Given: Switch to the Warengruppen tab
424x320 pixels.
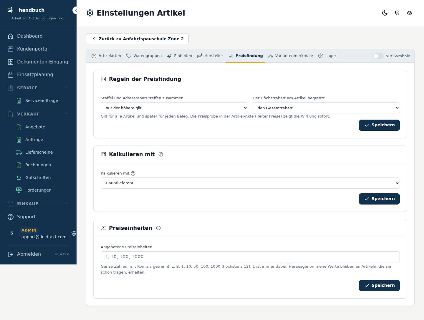Looking at the screenshot, I should [144, 56].
